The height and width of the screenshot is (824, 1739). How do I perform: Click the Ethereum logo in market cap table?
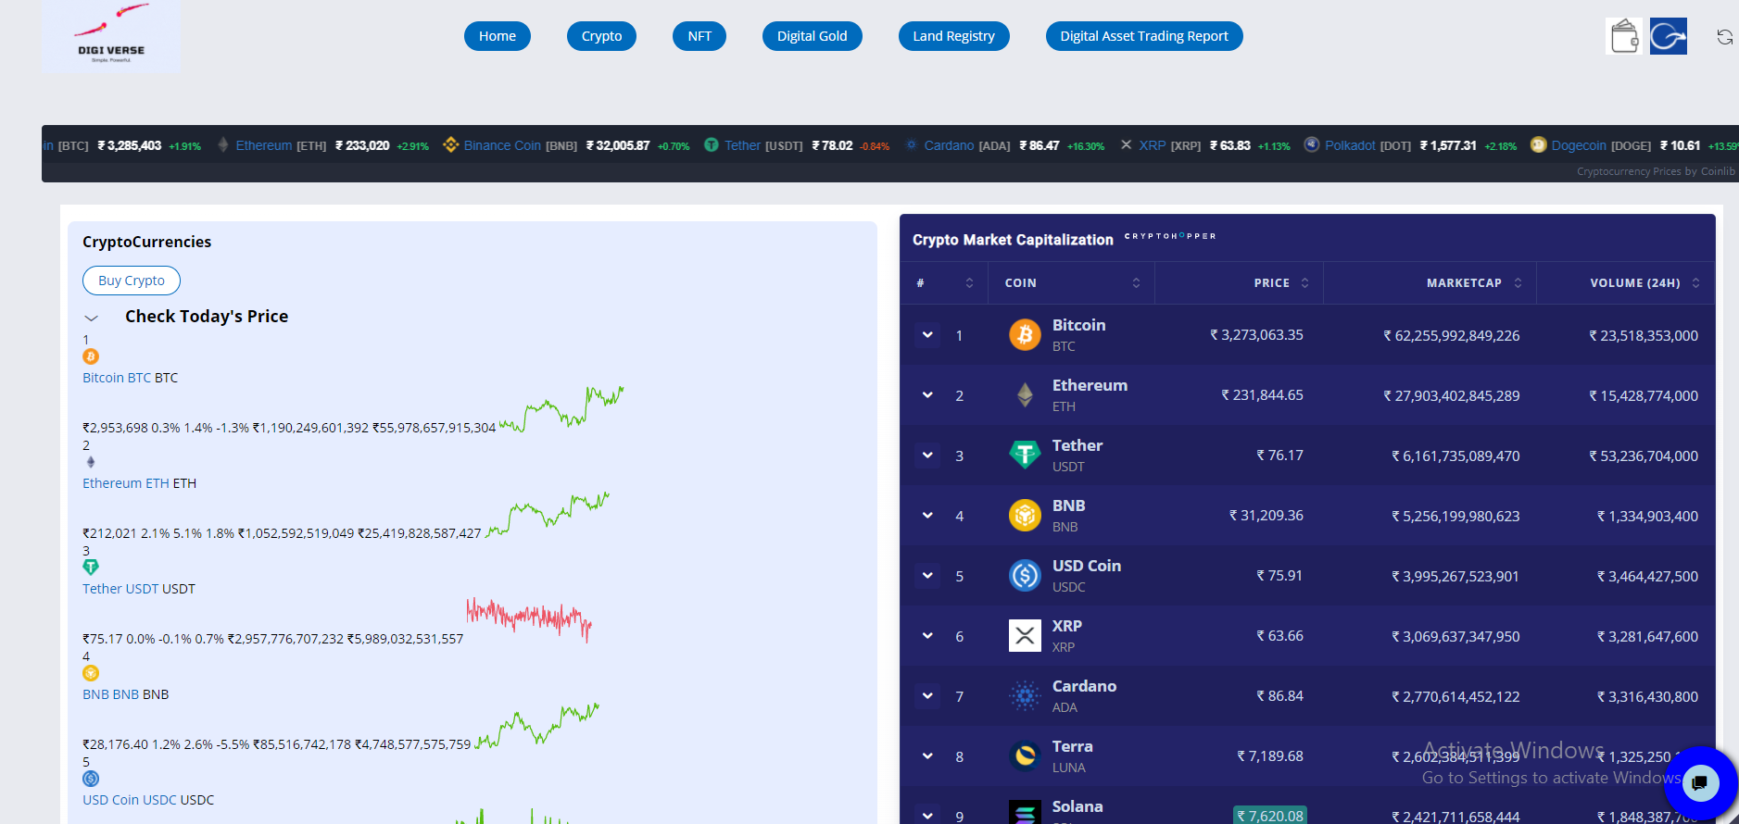[x=1025, y=394]
